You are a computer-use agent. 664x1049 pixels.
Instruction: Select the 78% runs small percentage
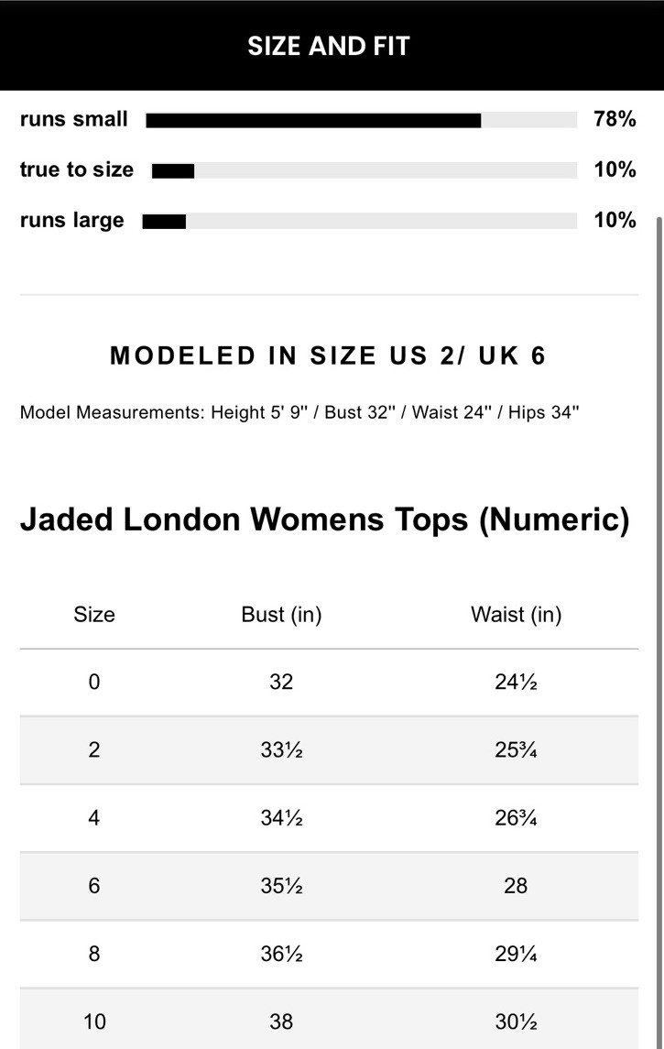point(615,119)
